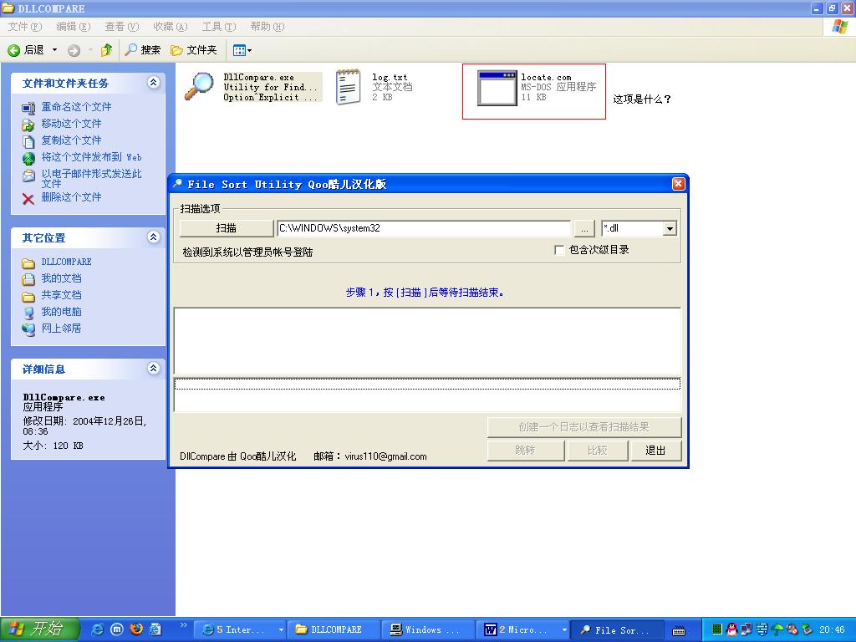Collapse the 文件和文件夹任务 panel
Viewport: 856px width, 642px height.
pos(154,83)
